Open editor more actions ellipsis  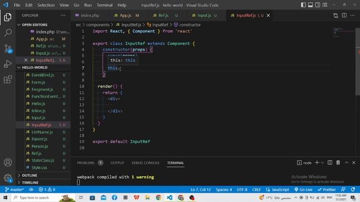353,15
